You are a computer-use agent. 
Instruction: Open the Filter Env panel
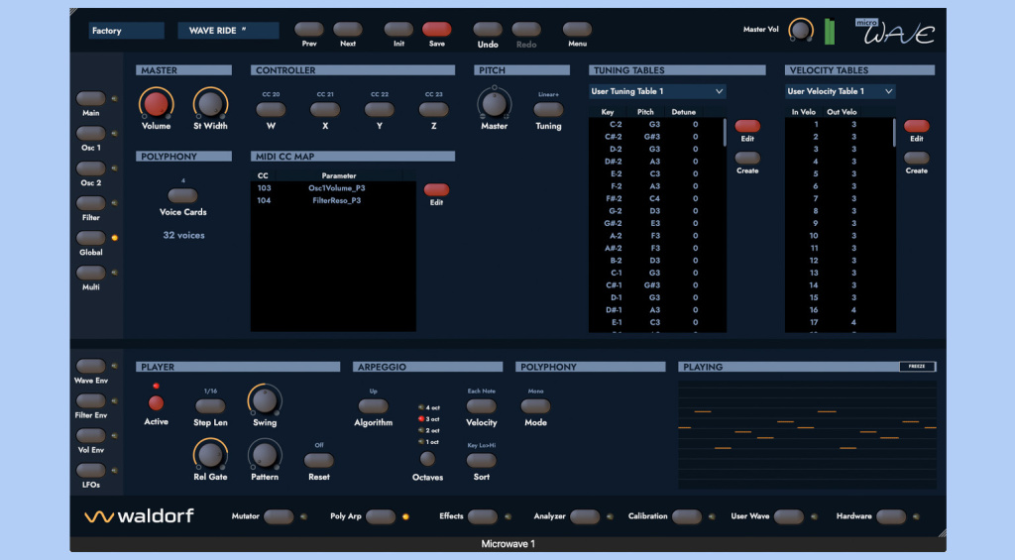pos(90,400)
